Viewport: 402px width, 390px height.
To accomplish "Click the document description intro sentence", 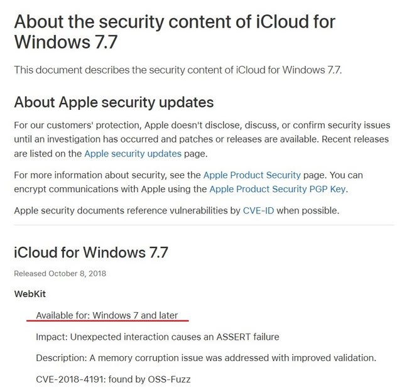I will click(178, 70).
